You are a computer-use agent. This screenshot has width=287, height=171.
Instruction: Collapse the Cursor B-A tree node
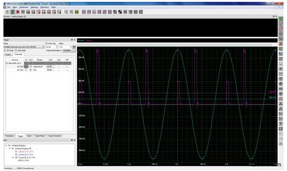pos(13,157)
